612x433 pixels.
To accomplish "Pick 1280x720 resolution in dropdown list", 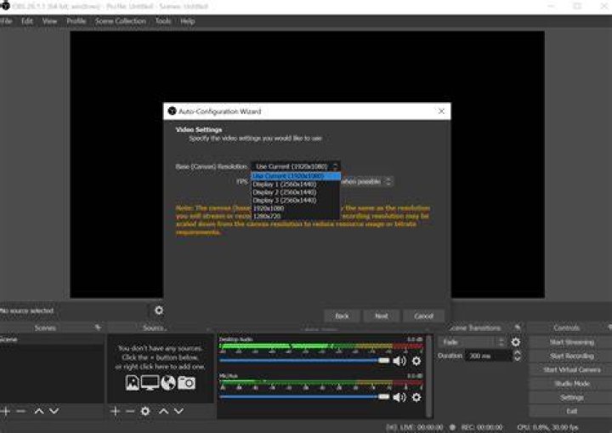I will coord(296,216).
